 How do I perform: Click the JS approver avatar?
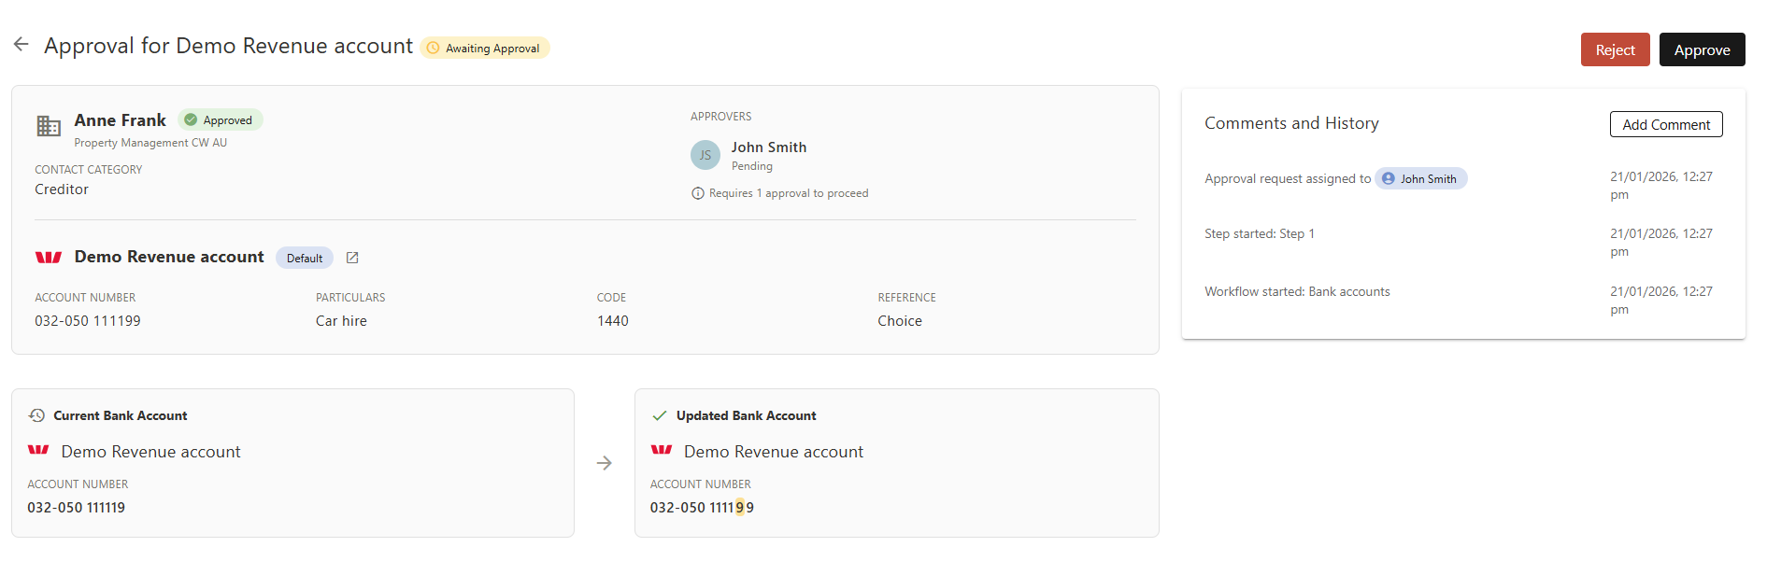click(705, 155)
